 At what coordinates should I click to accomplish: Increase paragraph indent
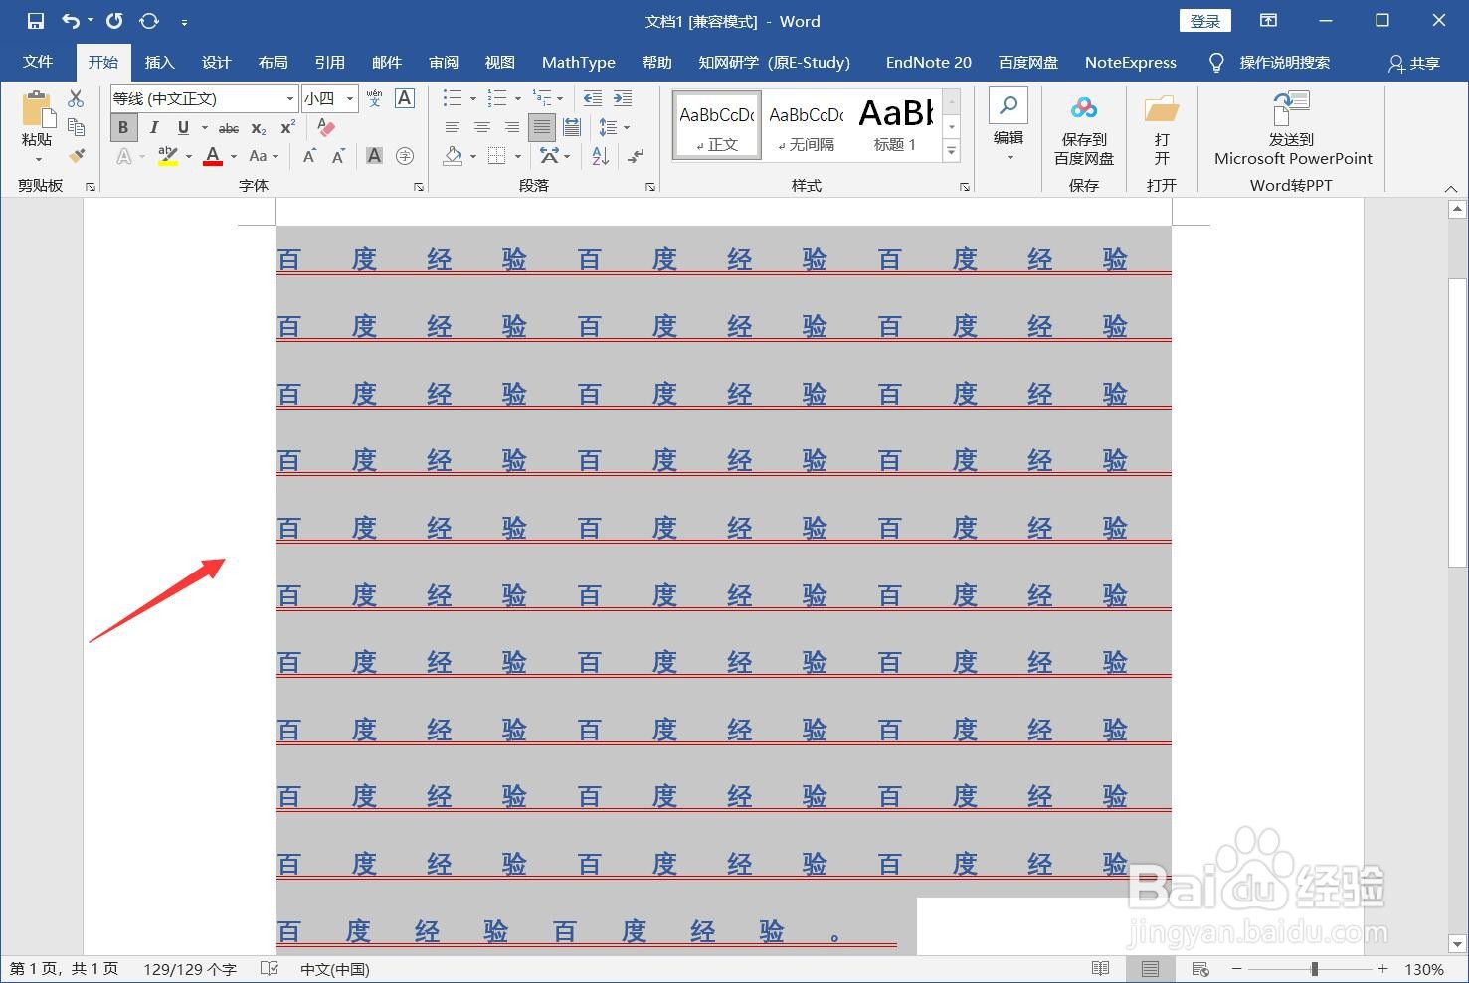tap(623, 98)
